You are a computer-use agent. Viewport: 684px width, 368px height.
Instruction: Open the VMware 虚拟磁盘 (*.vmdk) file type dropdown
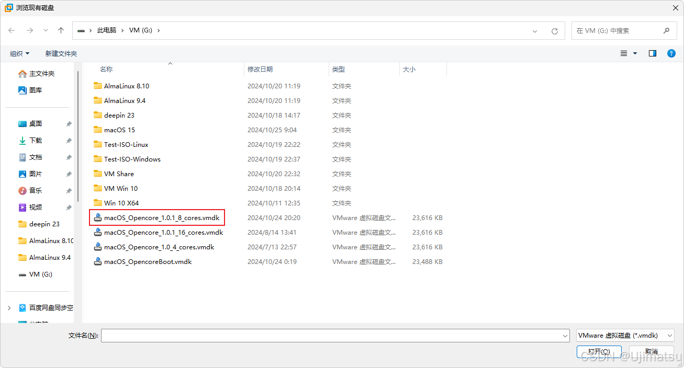[625, 336]
